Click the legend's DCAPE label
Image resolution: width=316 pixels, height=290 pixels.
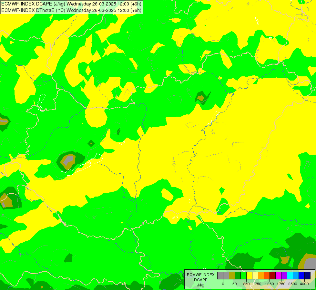coord(201,280)
